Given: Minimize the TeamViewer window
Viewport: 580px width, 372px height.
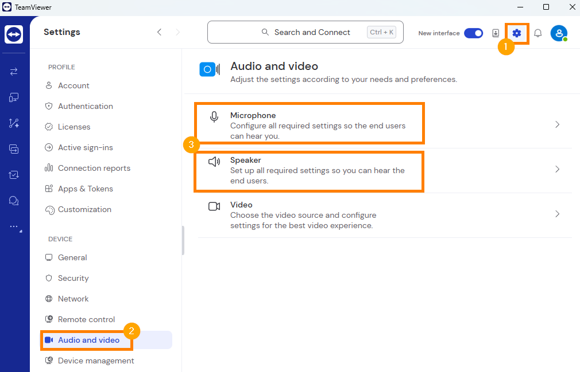Looking at the screenshot, I should [520, 7].
